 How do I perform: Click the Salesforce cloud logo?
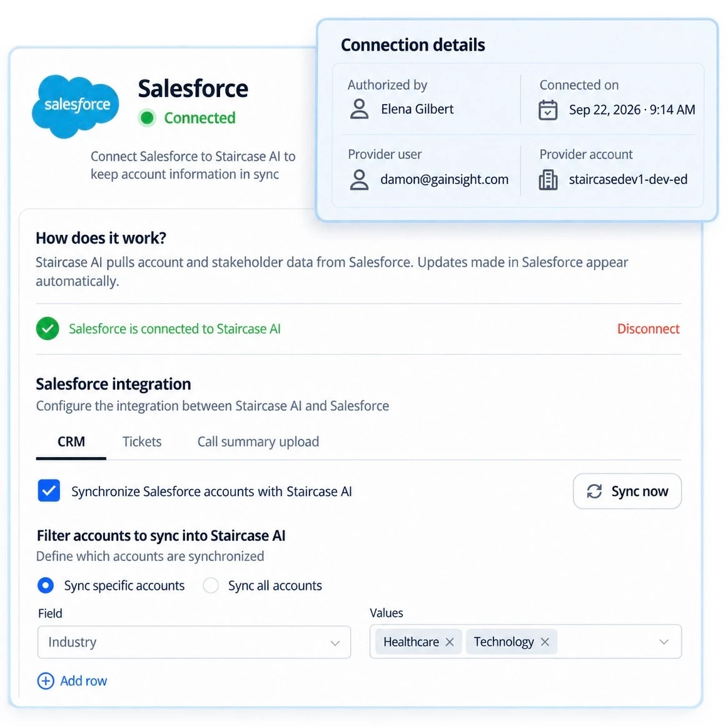75,106
